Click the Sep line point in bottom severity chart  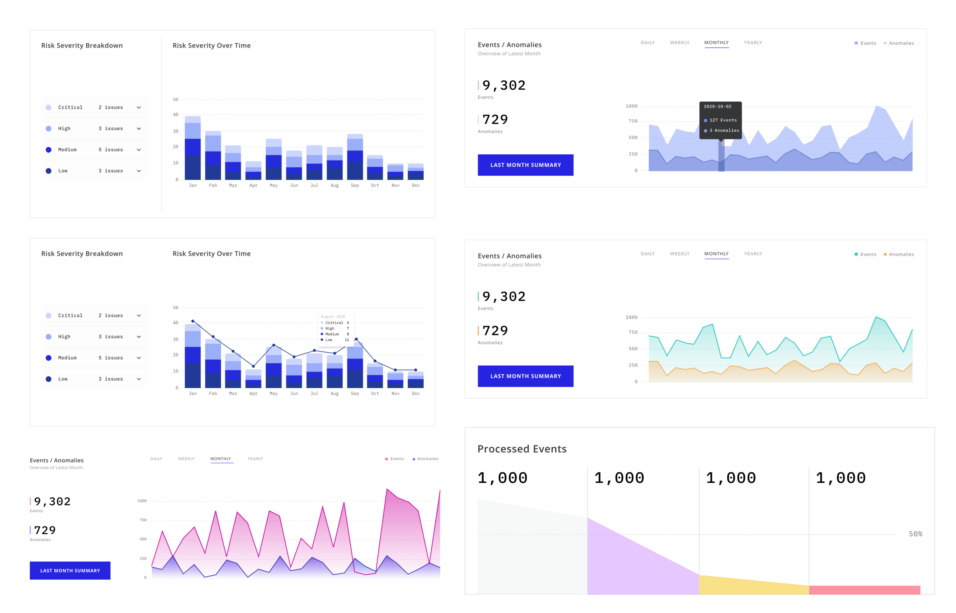(x=356, y=339)
